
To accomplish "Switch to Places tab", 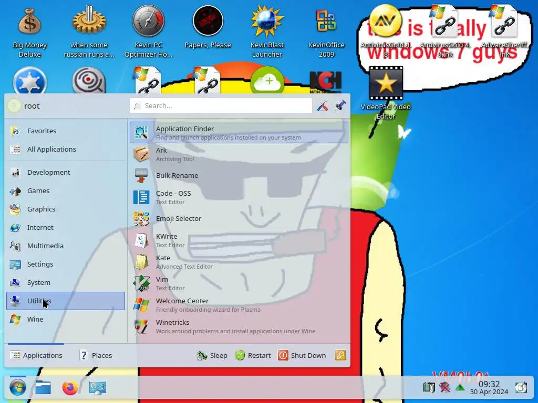I will coord(96,355).
